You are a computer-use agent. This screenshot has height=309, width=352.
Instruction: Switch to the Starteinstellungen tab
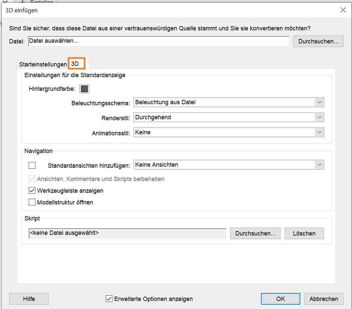(x=43, y=63)
